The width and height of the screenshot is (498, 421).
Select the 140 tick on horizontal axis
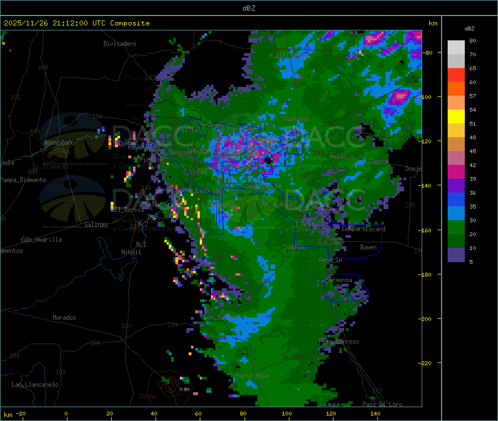click(375, 413)
